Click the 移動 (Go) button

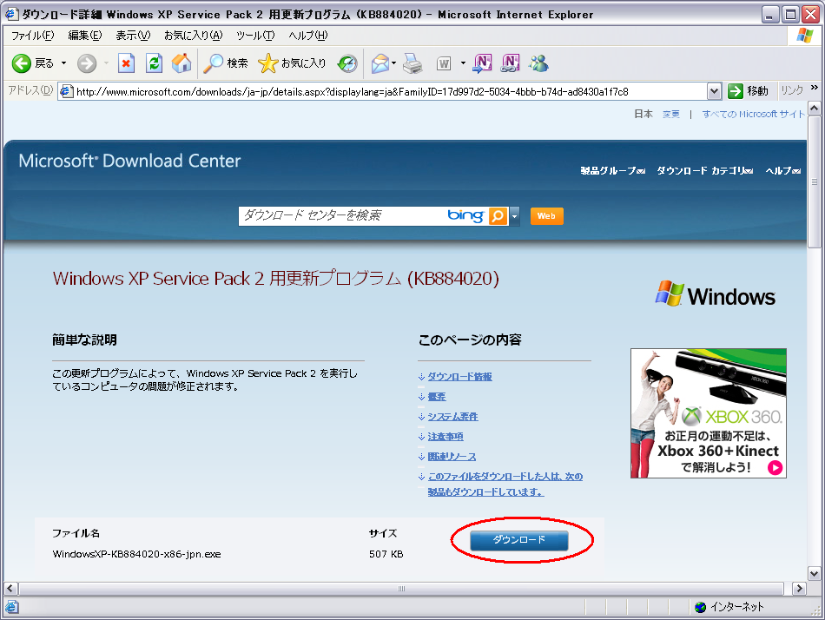(x=749, y=91)
